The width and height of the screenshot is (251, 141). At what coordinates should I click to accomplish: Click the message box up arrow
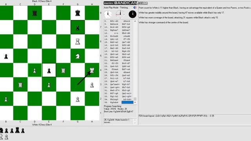pos(135,120)
